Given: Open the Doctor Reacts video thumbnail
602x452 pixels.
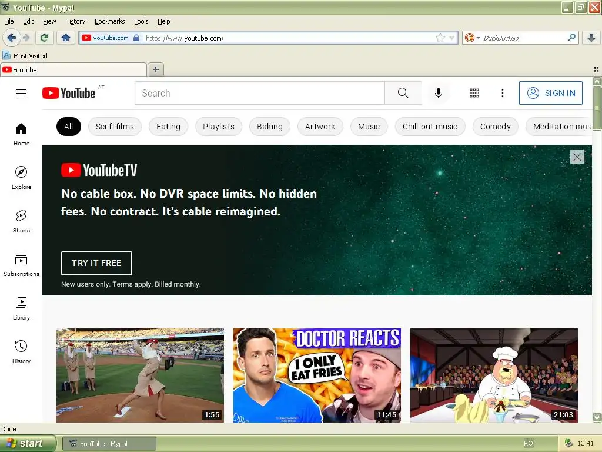Looking at the screenshot, I should [317, 375].
